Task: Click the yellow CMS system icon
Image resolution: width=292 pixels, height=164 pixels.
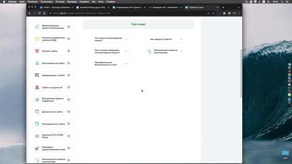Action: [37, 39]
